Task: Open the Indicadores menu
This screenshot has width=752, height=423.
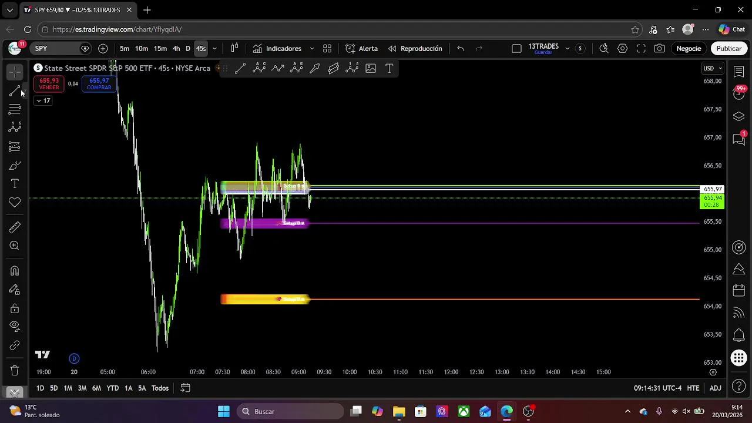Action: click(x=277, y=49)
